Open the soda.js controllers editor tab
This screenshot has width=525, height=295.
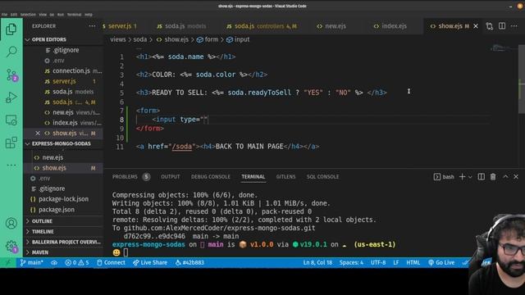click(x=261, y=26)
